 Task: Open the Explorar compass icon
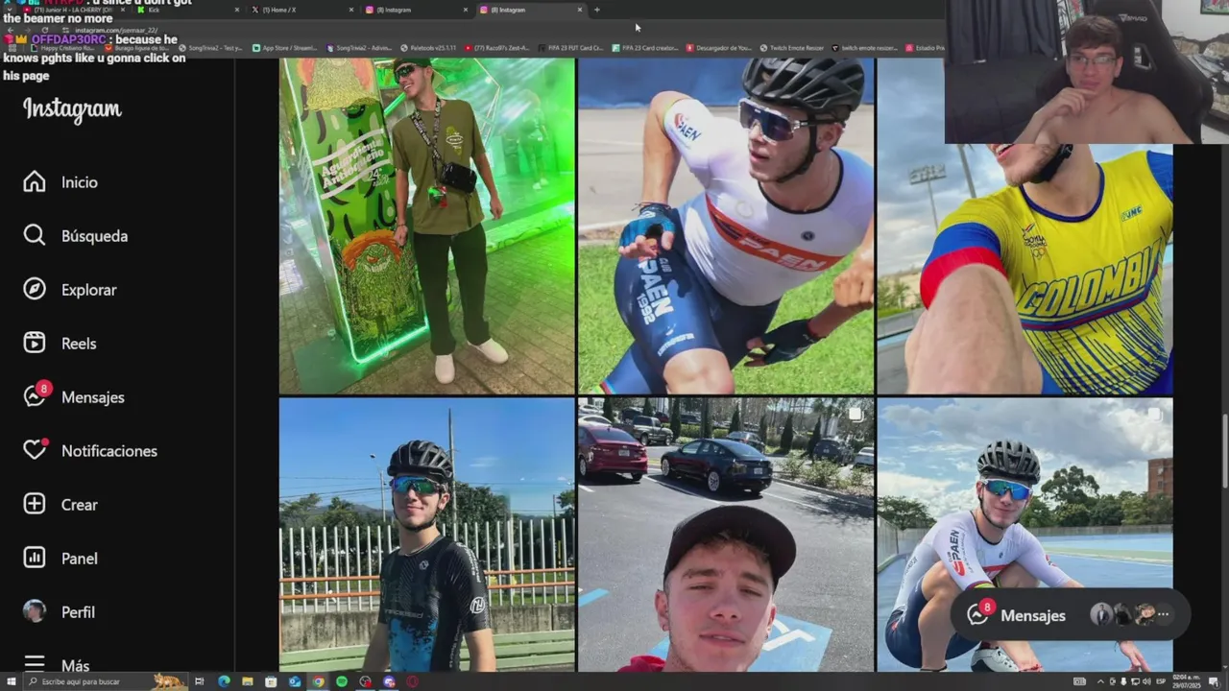35,289
